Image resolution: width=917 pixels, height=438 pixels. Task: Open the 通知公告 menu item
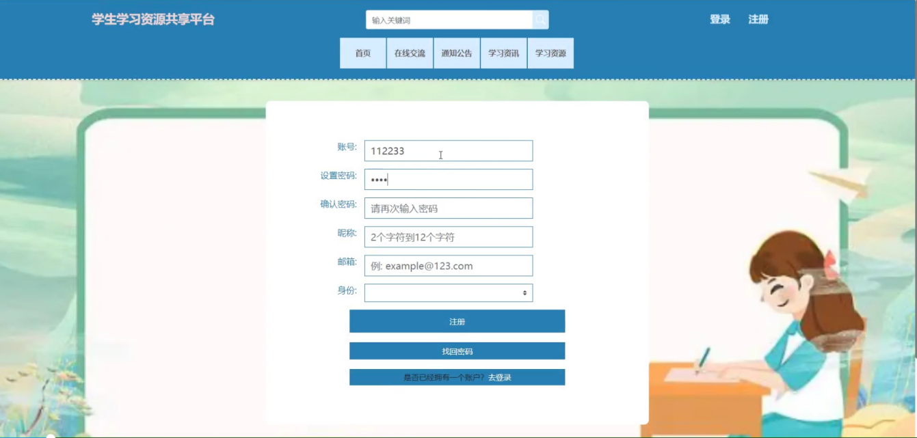[456, 53]
